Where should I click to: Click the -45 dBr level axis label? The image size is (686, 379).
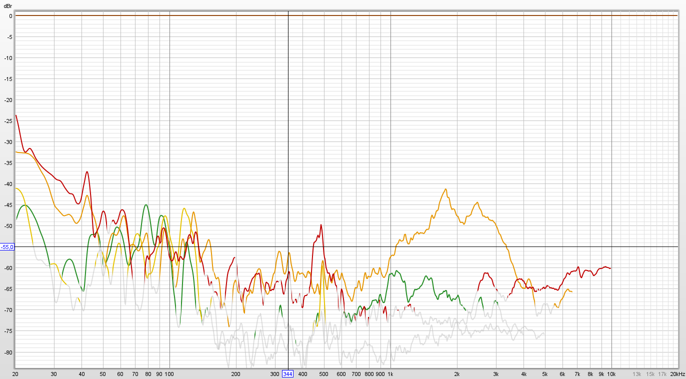(7, 205)
